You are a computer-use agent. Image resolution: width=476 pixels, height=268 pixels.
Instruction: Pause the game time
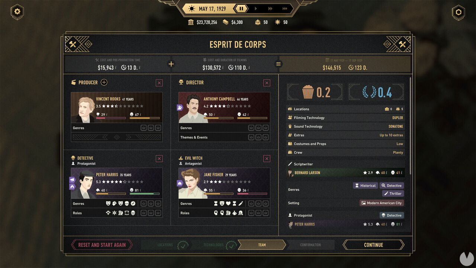tap(241, 9)
